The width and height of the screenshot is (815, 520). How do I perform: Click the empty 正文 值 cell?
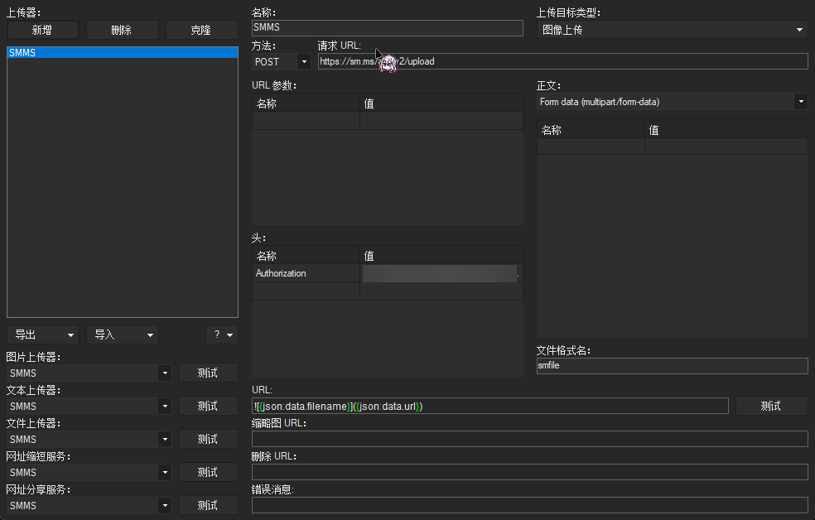pos(726,147)
